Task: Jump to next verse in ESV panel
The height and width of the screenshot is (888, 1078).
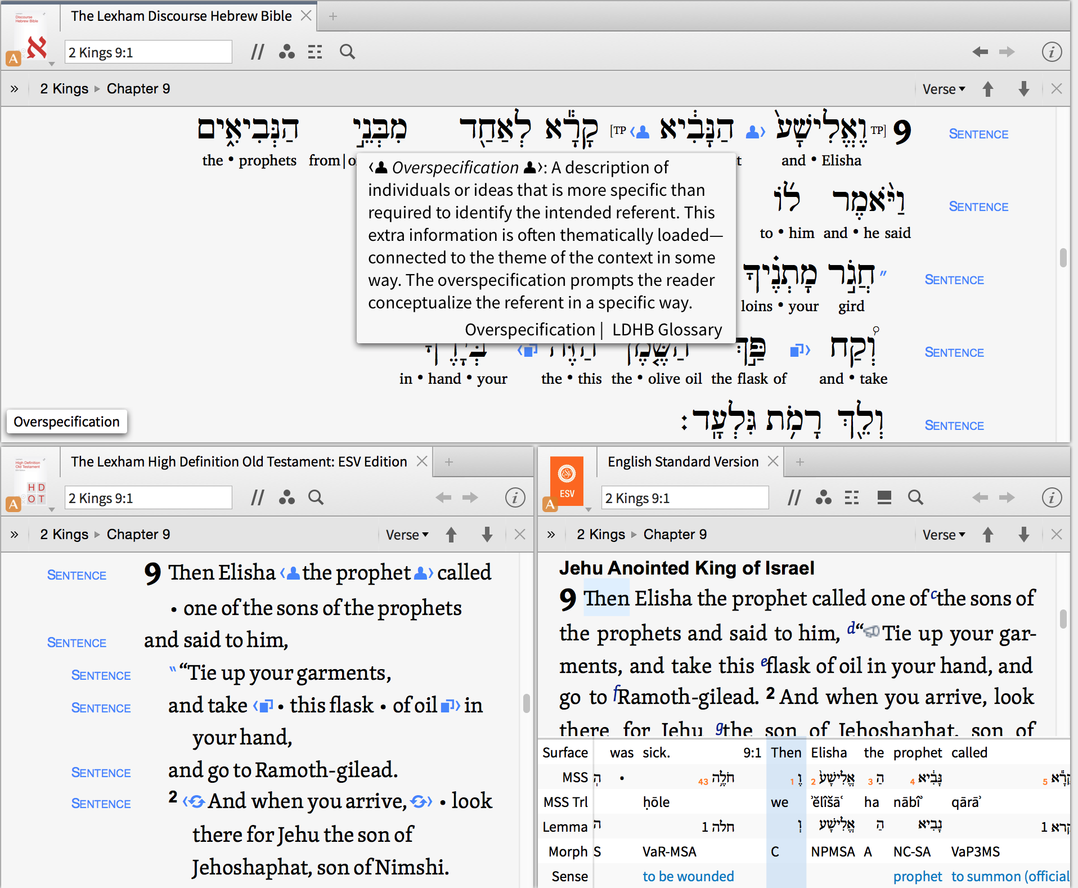Action: [x=1024, y=535]
